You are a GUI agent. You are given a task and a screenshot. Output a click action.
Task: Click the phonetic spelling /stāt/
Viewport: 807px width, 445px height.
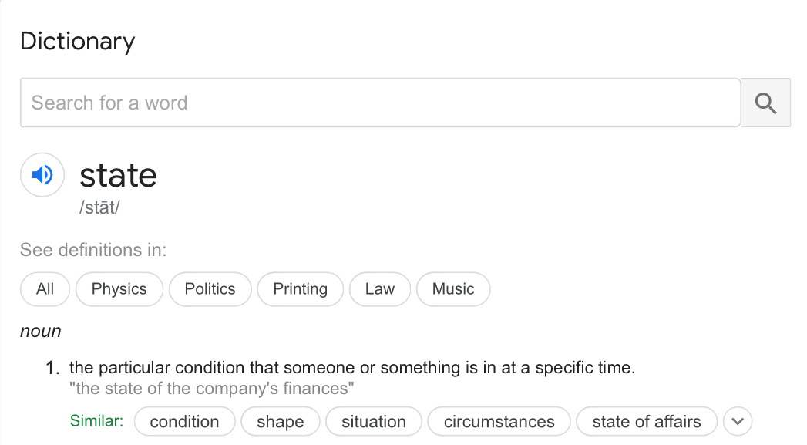pos(99,208)
